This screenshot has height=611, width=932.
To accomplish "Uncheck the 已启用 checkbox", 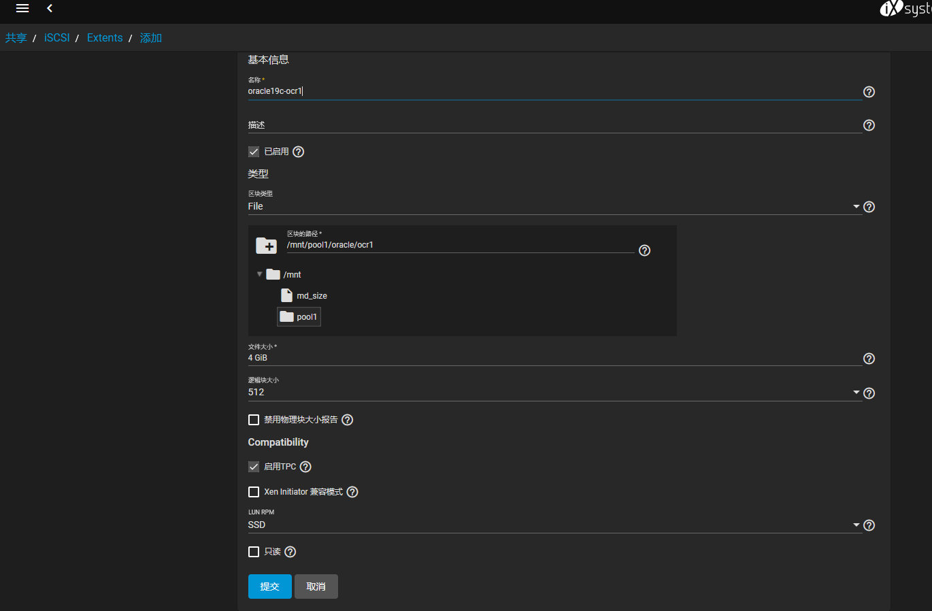I will tap(254, 152).
